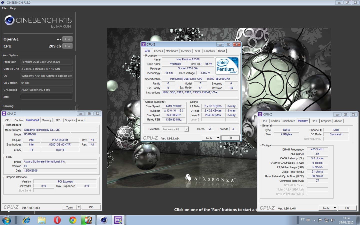Image resolution: width=360 pixels, height=225 pixels.
Task: Click the GFX Board field AMD Radeon
Action: tap(46, 90)
